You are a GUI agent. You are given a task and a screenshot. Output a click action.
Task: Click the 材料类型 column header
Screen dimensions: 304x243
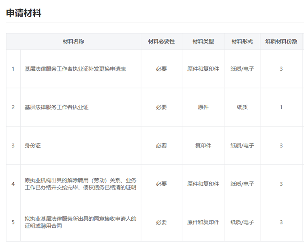click(203, 41)
